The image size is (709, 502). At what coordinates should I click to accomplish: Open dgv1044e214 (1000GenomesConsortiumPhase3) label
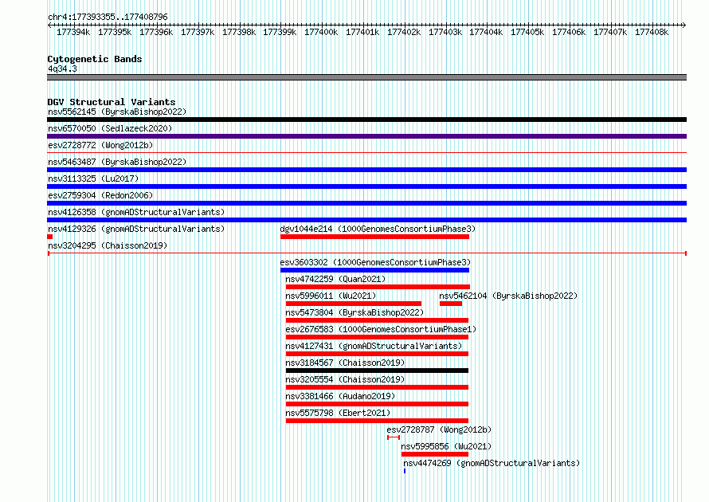tap(378, 229)
